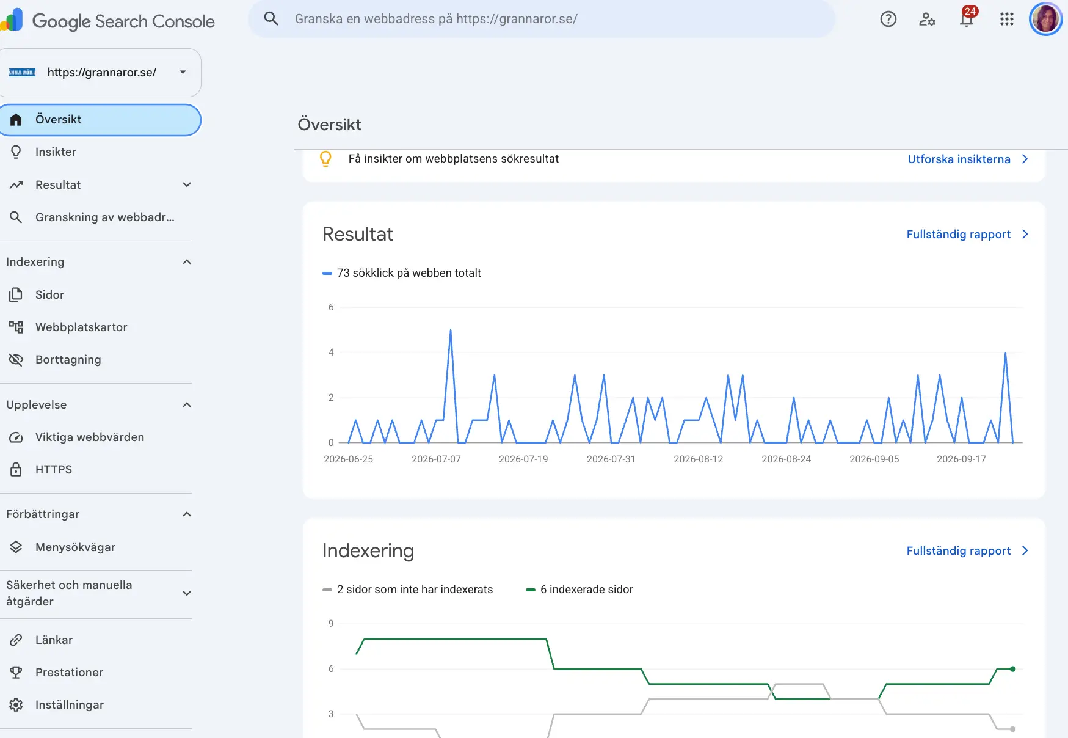1068x738 pixels.
Task: Click the Borttagning crossed-eye icon
Action: pyautogui.click(x=16, y=360)
